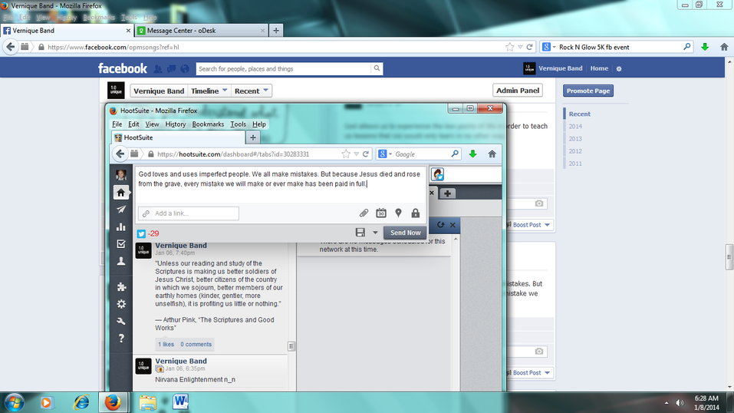The width and height of the screenshot is (734, 413).
Task: Click the Windows Start button
Action: (14, 403)
